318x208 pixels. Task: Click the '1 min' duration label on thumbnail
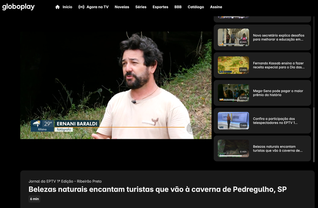[x=243, y=126]
